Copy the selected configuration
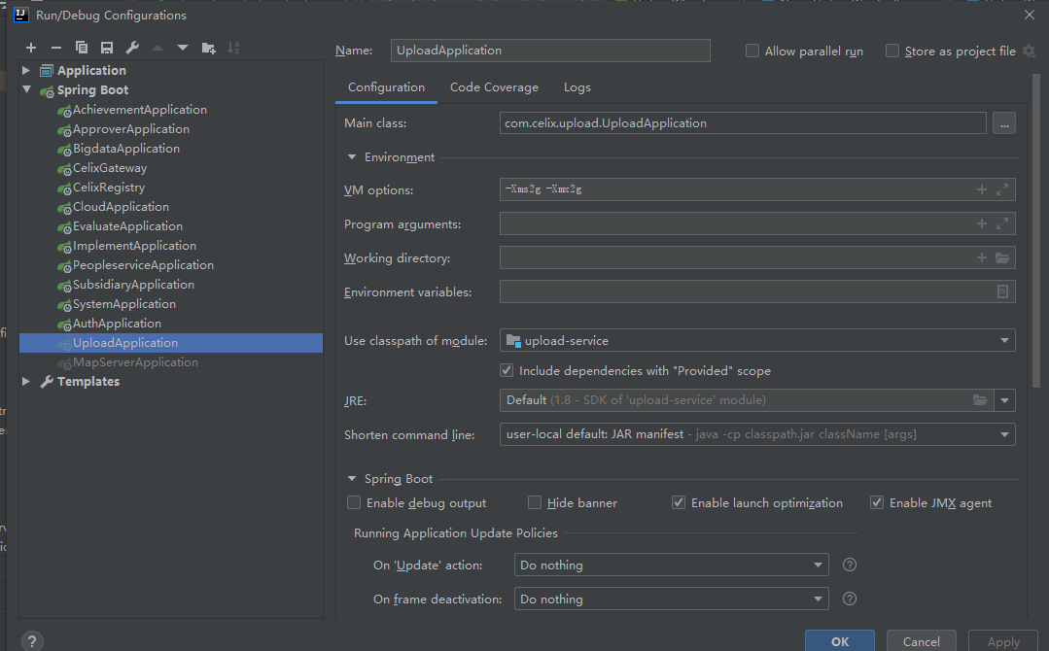This screenshot has height=651, width=1049. pyautogui.click(x=82, y=48)
